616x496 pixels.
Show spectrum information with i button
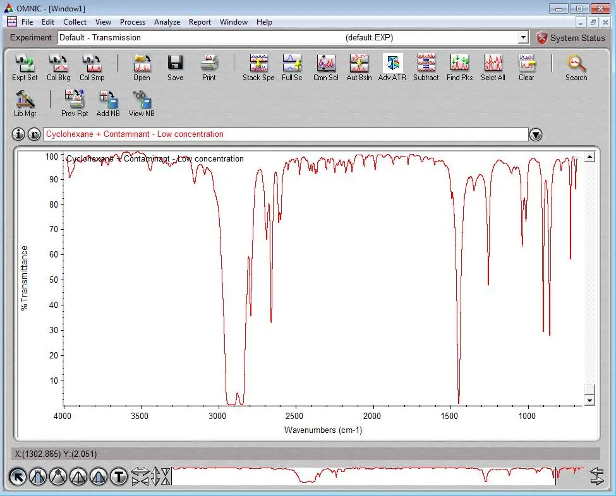18,134
